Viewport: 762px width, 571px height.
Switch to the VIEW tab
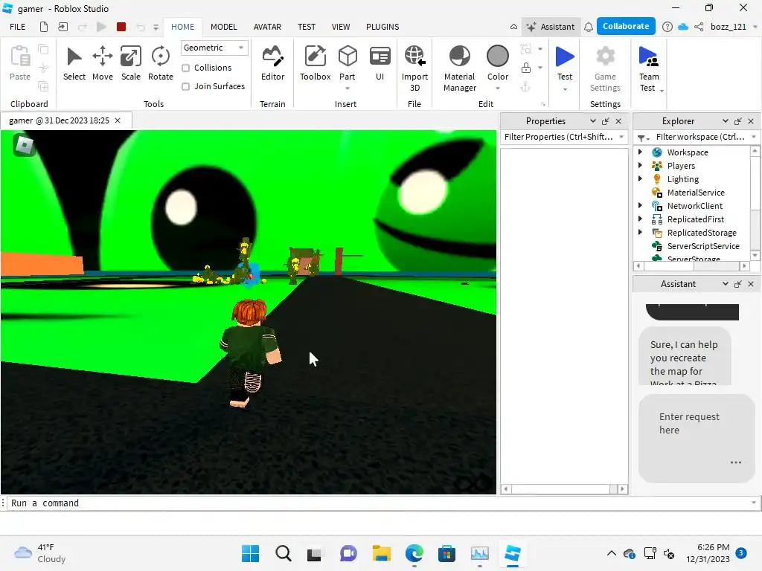click(x=341, y=27)
